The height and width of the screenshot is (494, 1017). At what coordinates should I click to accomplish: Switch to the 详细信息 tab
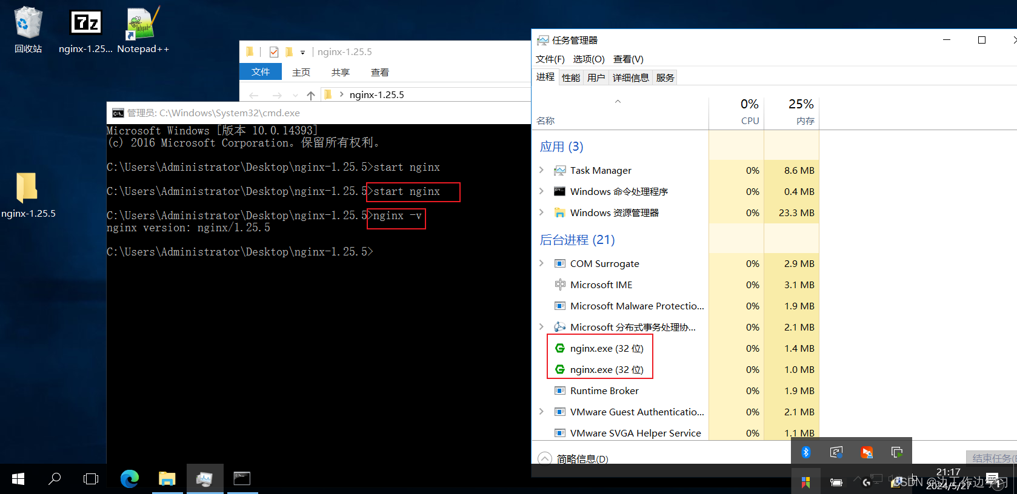[631, 77]
